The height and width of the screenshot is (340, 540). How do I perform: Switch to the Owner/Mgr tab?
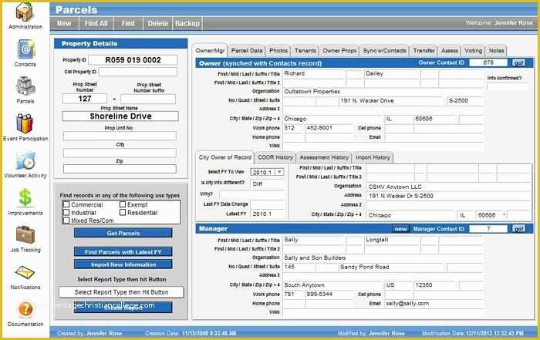[210, 51]
